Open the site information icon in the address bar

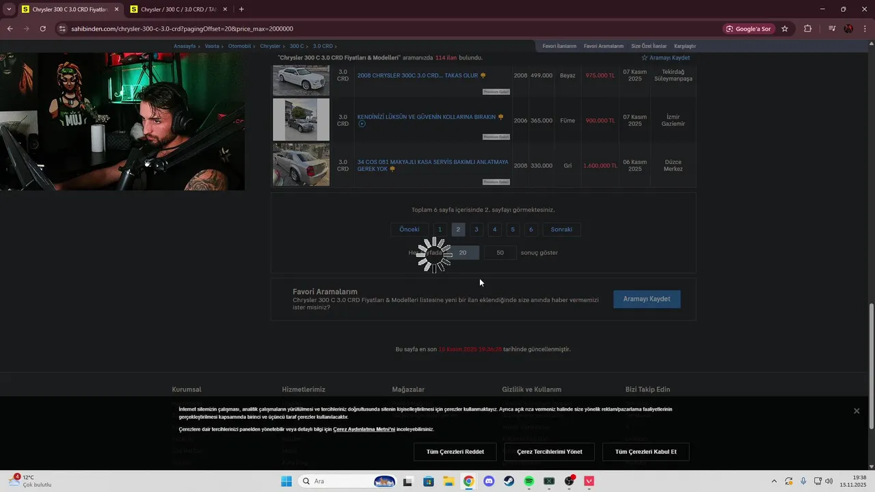pos(62,29)
